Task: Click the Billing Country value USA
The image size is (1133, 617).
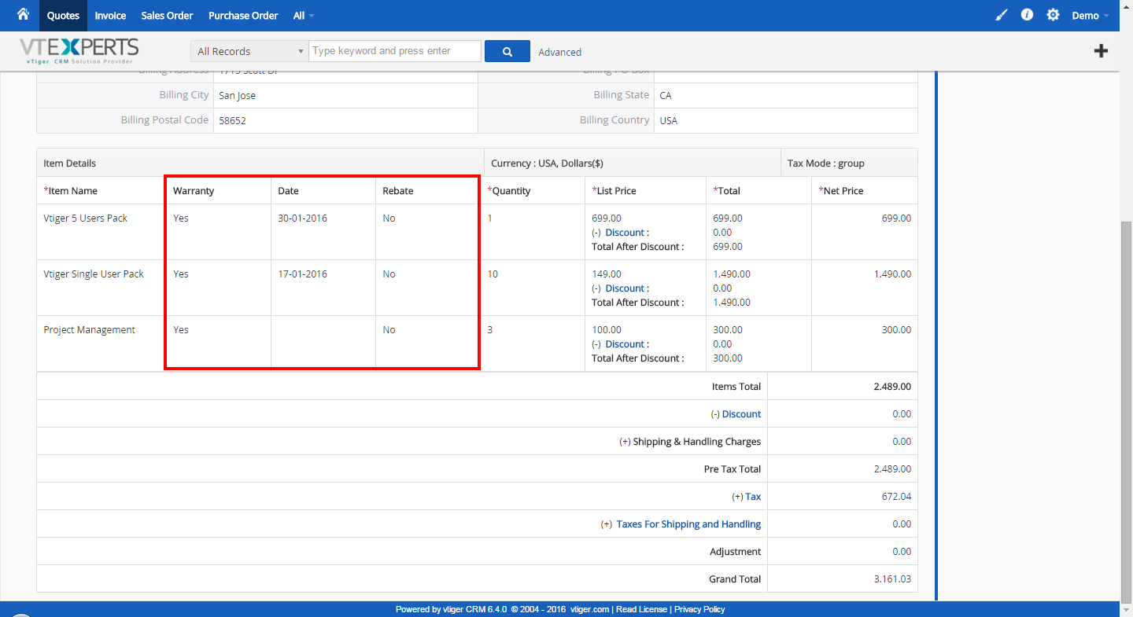Action: (669, 121)
